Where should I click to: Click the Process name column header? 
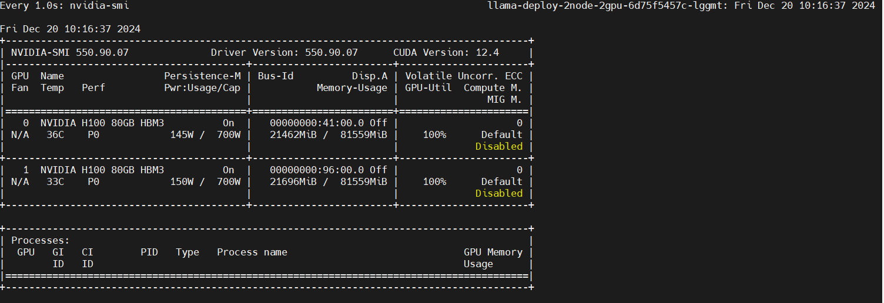(252, 252)
